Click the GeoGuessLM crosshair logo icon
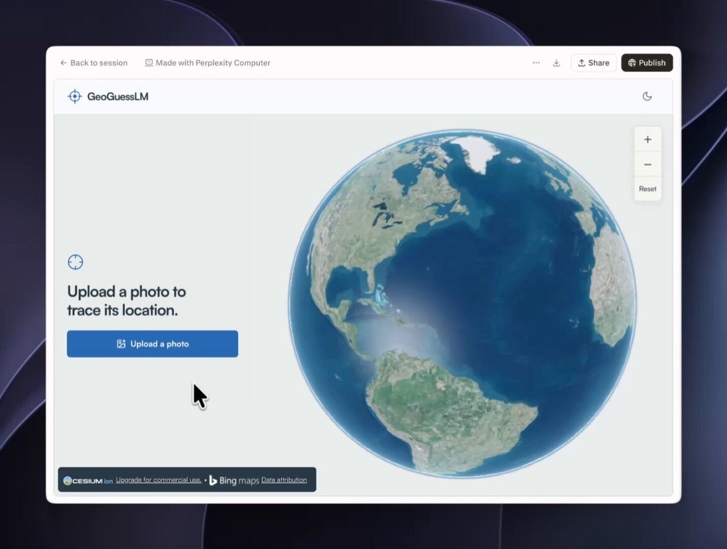 pyautogui.click(x=75, y=96)
